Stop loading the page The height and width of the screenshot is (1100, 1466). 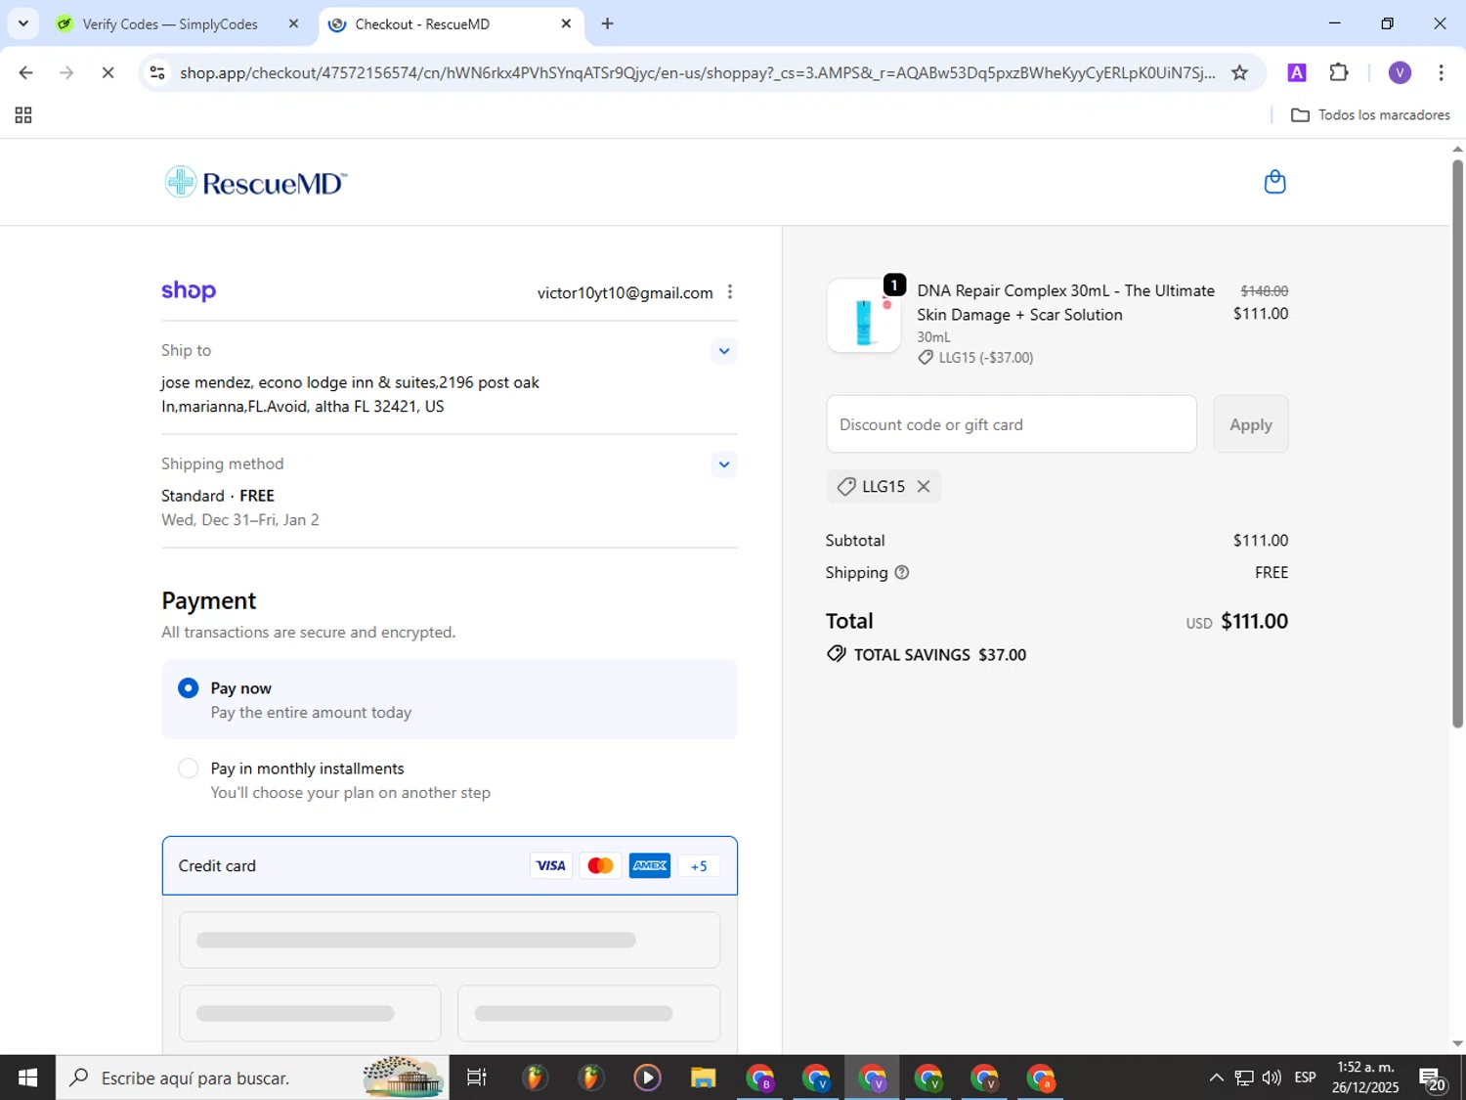[108, 72]
